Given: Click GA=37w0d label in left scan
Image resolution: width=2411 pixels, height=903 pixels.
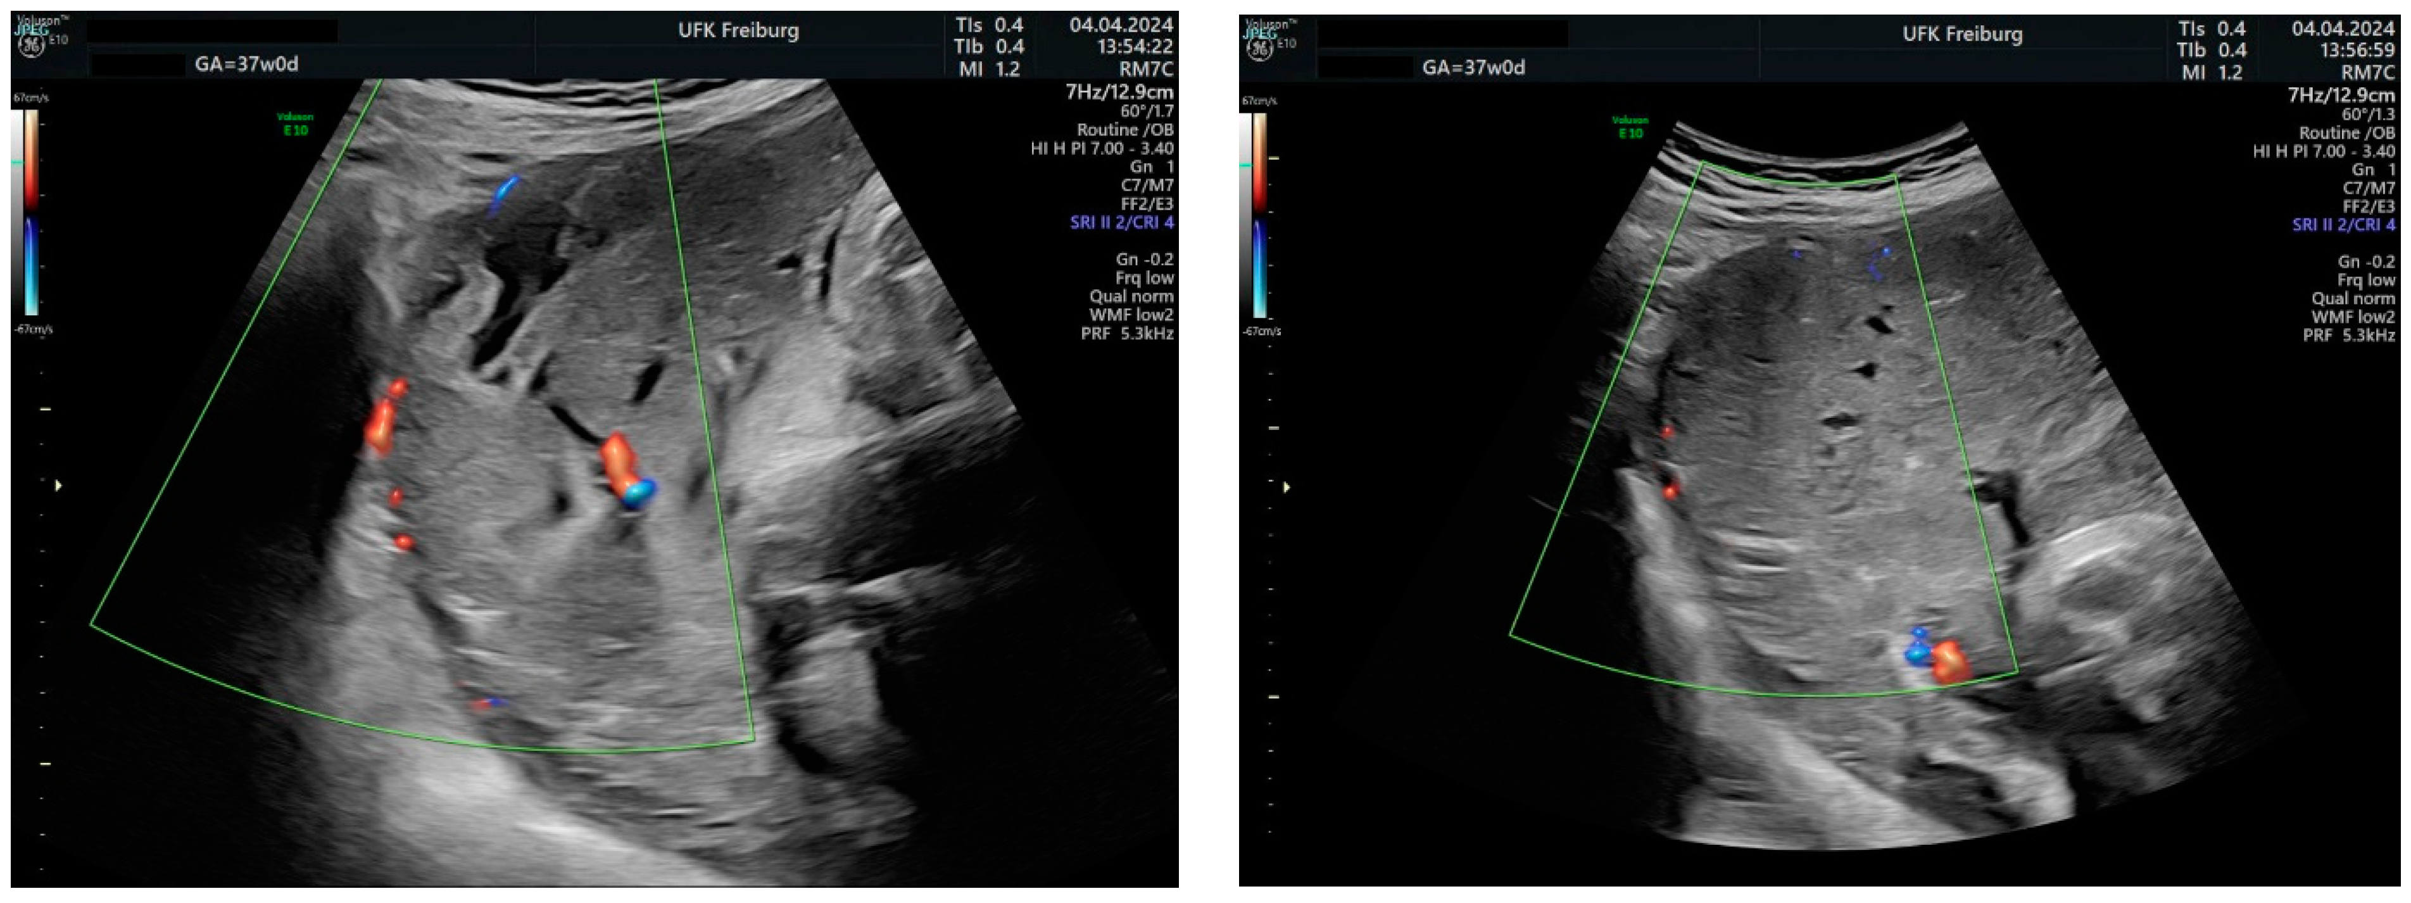Looking at the screenshot, I should (x=246, y=65).
